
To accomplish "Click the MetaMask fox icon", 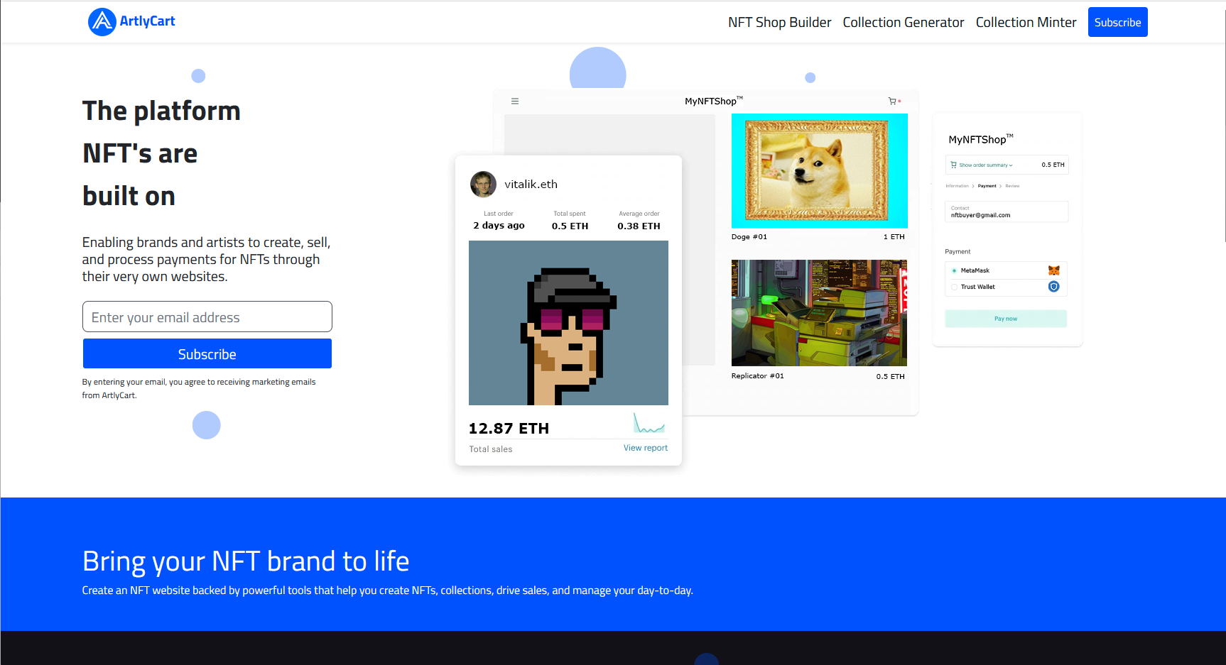I will 1053,270.
